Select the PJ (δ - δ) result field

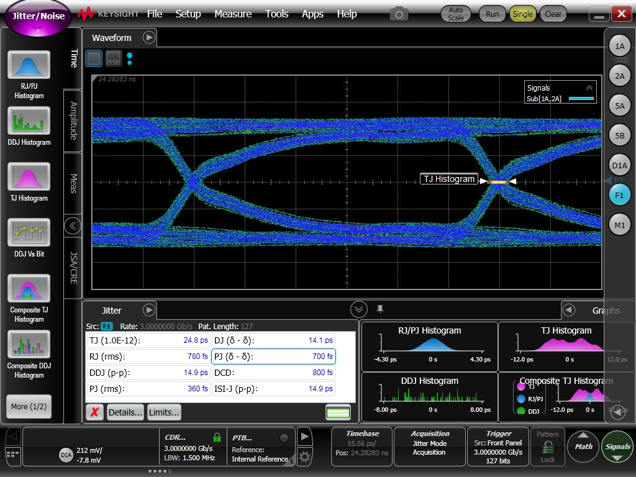(273, 357)
